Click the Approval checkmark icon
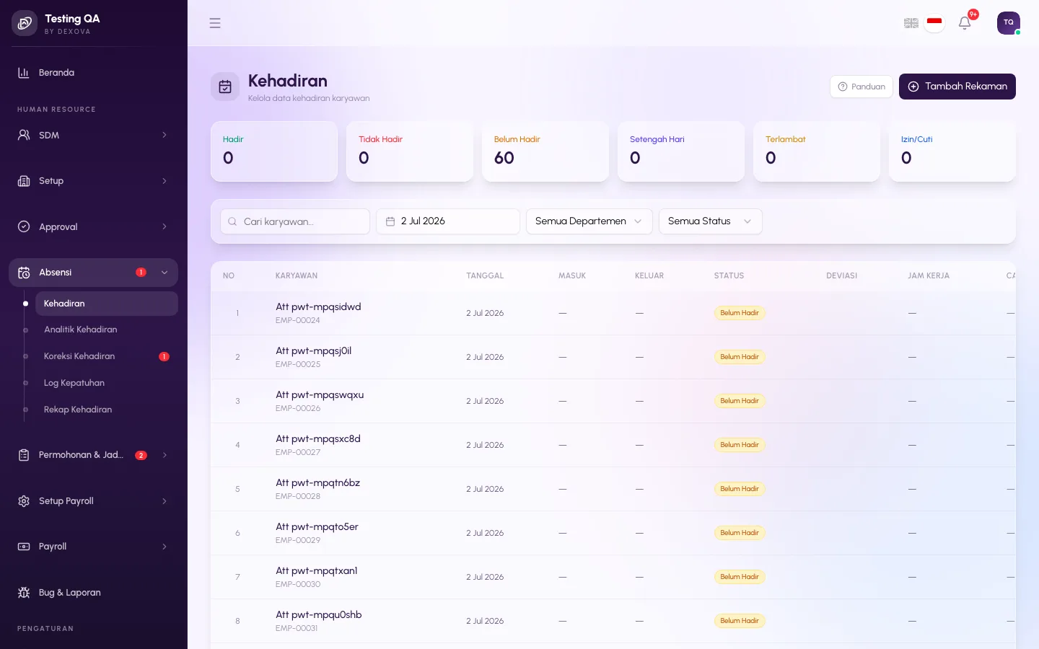1039x649 pixels. (24, 226)
